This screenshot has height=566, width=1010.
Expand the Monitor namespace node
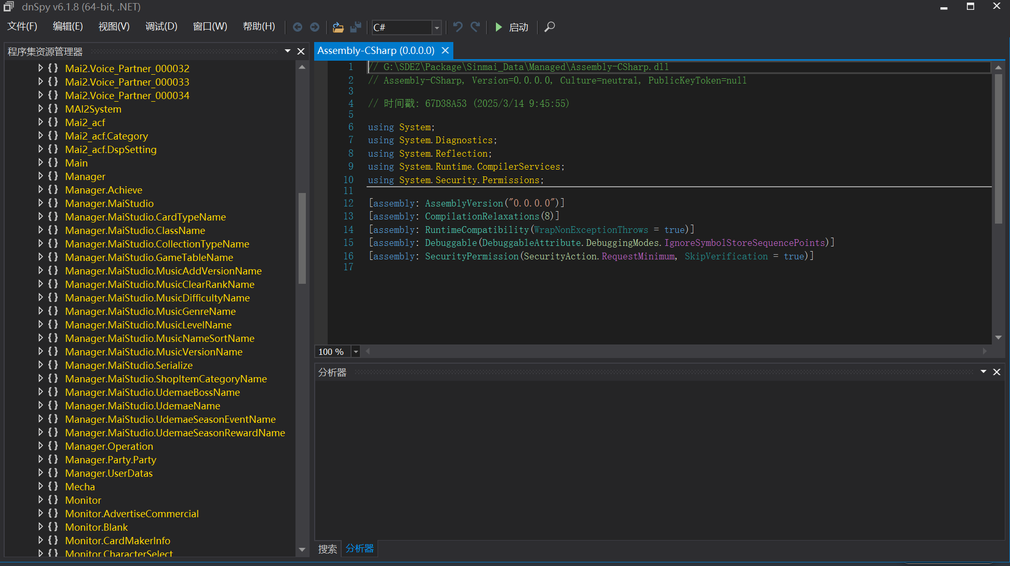pos(41,500)
